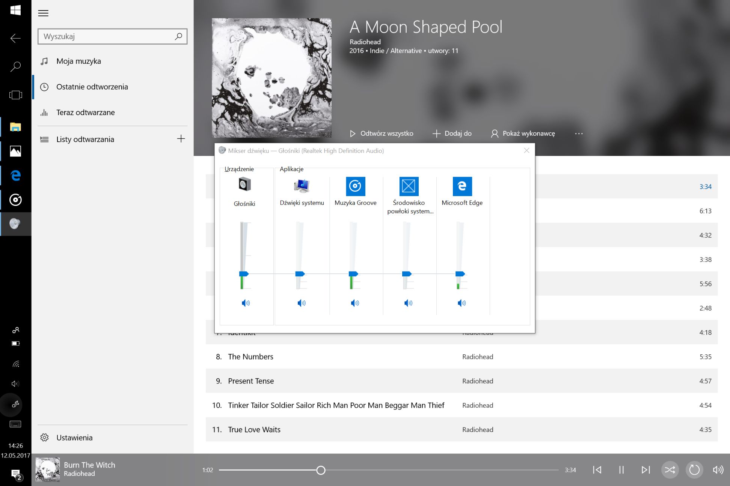Go to previous track
730x486 pixels.
[597, 470]
